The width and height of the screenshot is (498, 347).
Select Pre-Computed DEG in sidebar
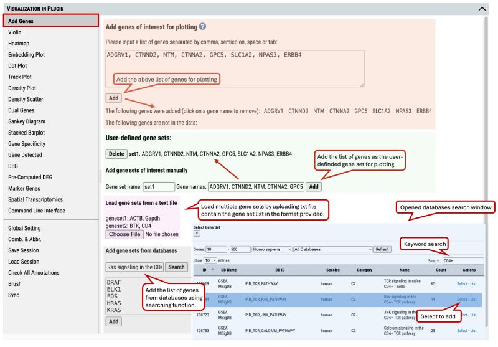(30, 177)
